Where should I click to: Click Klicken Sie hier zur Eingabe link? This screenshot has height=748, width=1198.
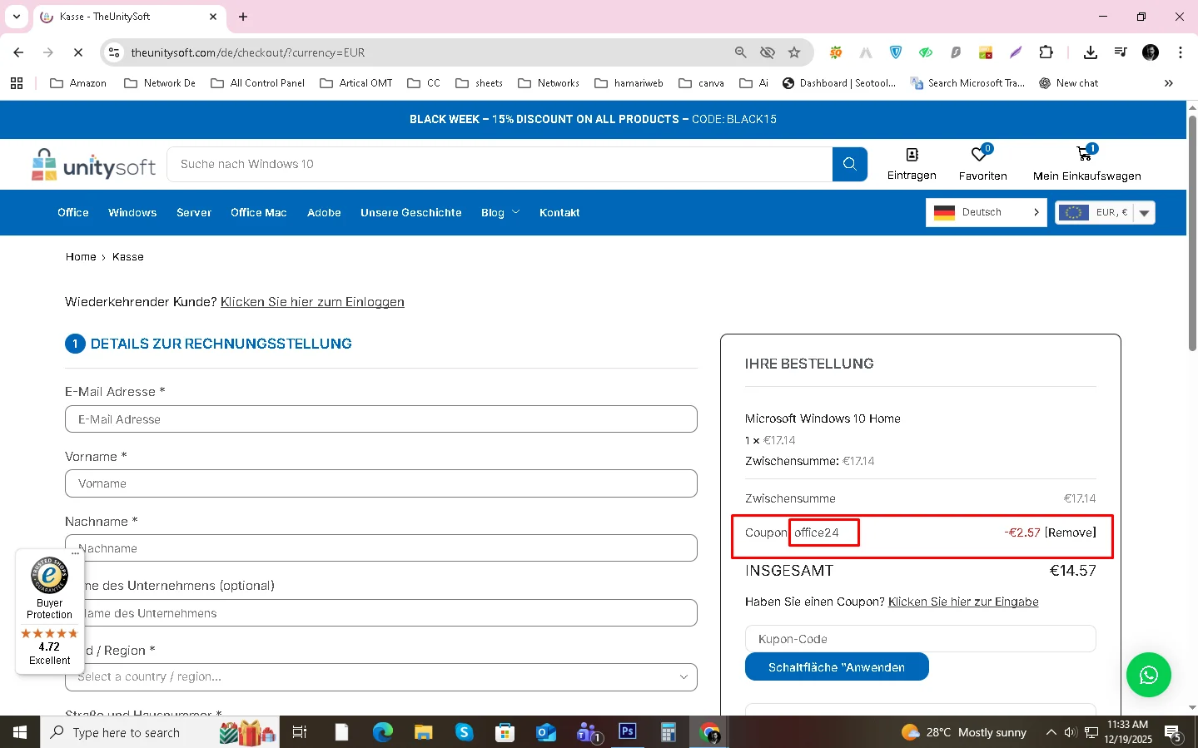pyautogui.click(x=963, y=602)
